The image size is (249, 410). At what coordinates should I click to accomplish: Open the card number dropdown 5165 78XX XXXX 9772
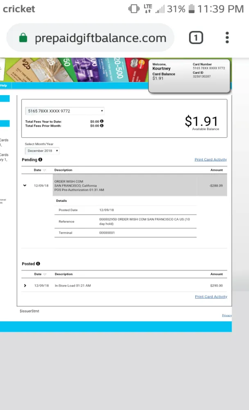(x=65, y=111)
